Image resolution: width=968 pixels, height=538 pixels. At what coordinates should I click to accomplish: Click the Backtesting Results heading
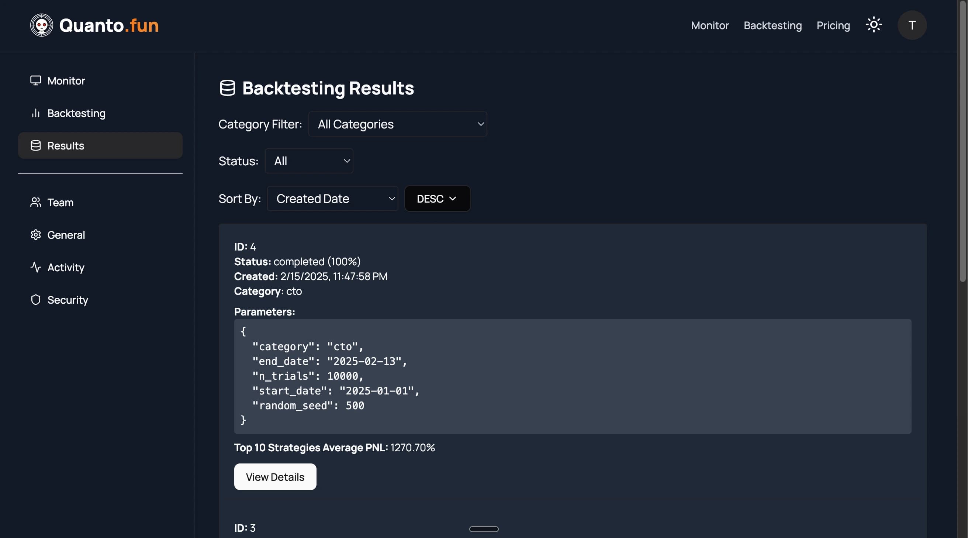(x=328, y=88)
